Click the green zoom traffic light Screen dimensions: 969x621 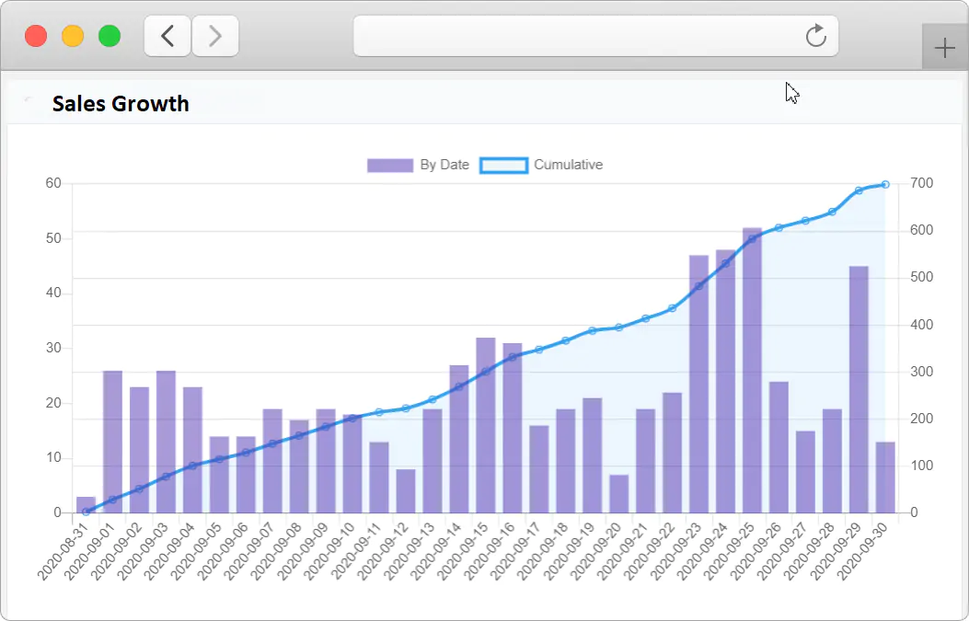pyautogui.click(x=110, y=35)
